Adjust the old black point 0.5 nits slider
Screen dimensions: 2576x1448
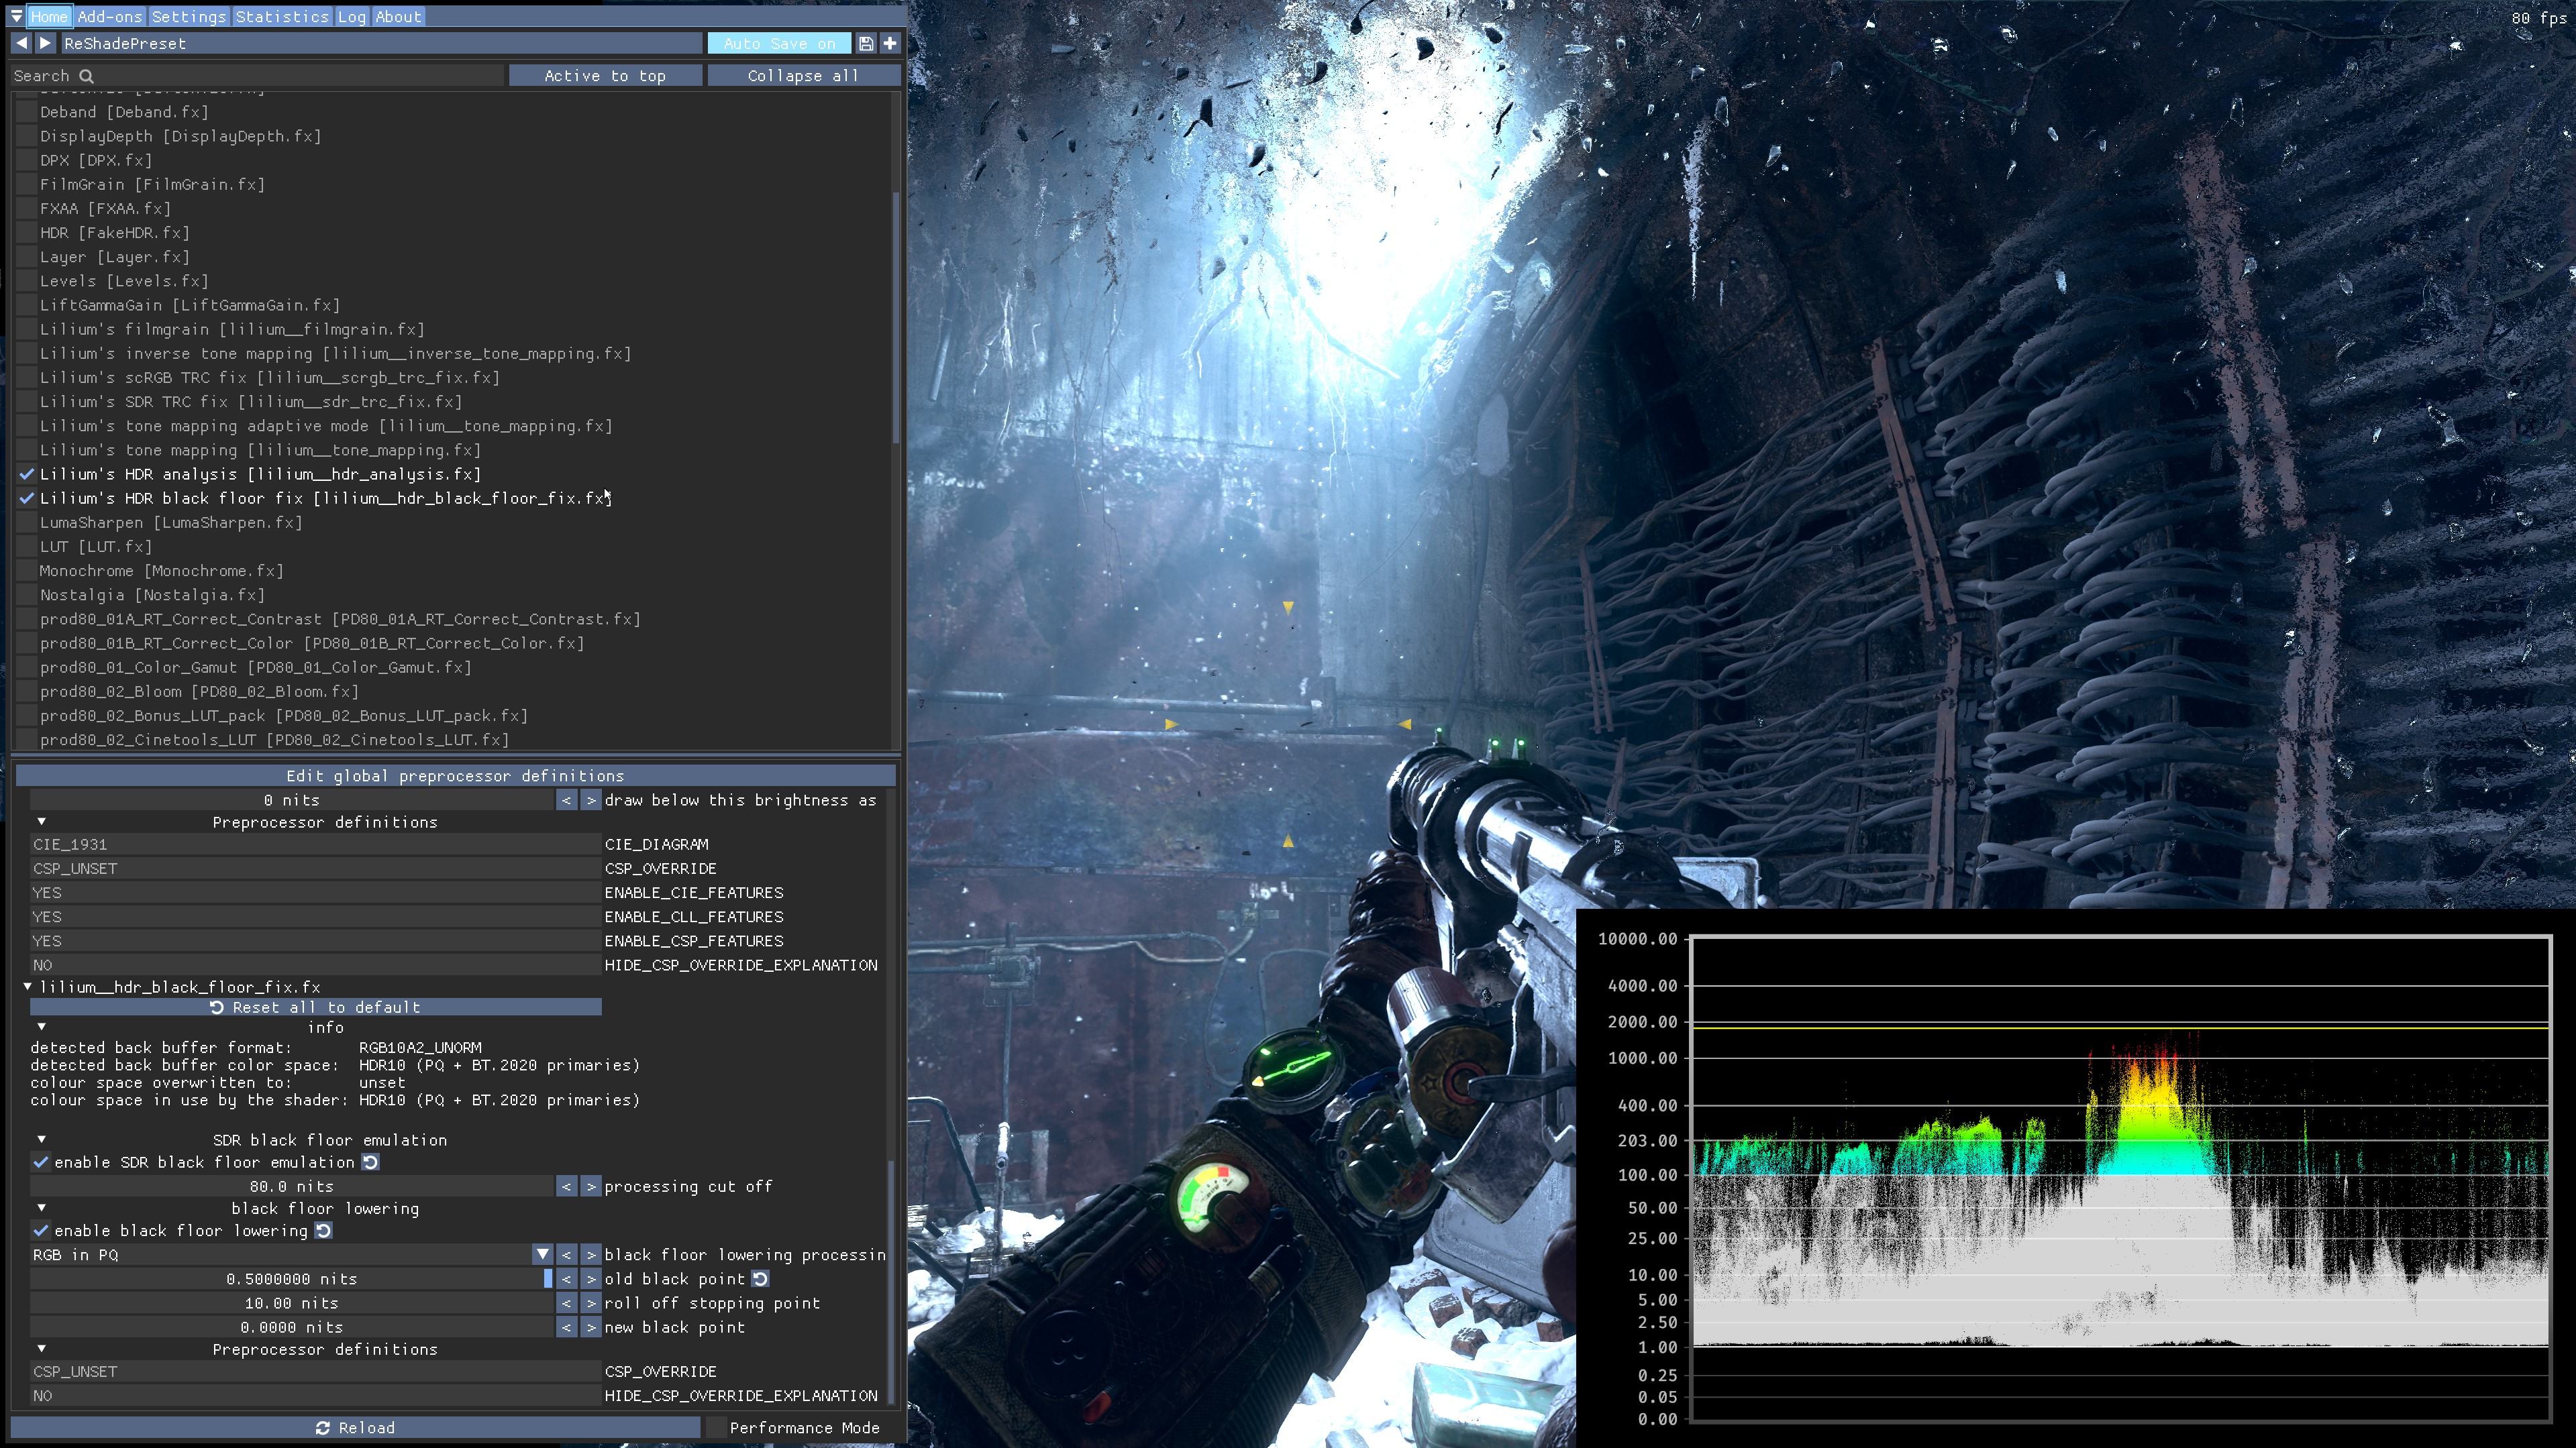[x=292, y=1279]
